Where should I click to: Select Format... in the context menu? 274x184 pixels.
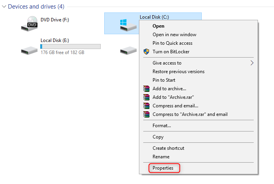[162, 126]
